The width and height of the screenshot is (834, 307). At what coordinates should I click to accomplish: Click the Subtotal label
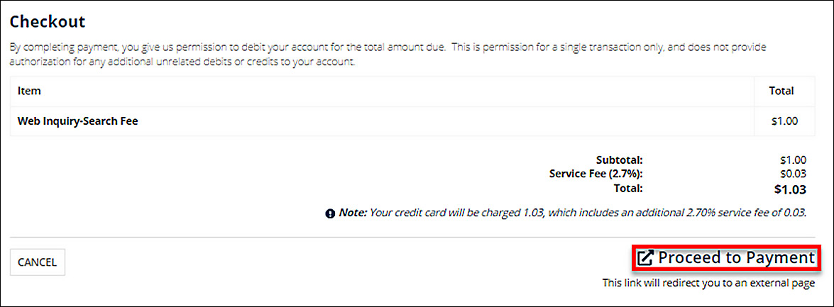[x=619, y=160]
